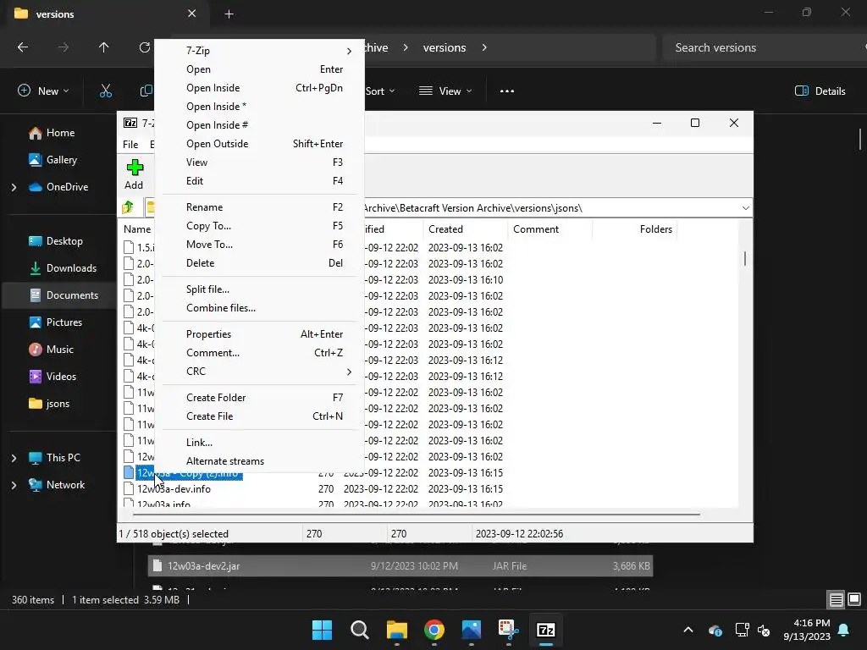Click Explorer up arrow button
This screenshot has height=650, width=867.
click(x=103, y=47)
